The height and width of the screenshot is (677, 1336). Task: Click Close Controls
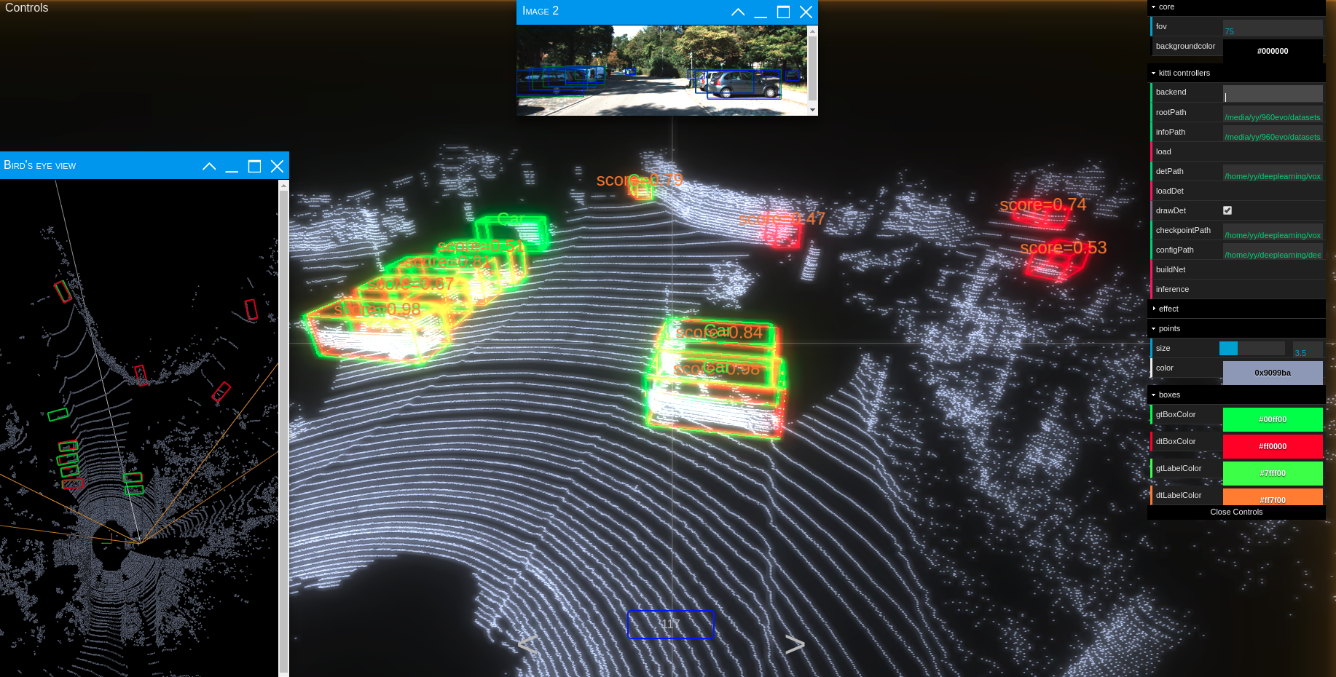(x=1236, y=512)
